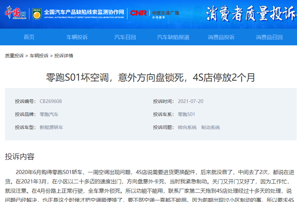Click the vehicle type 新能源轿车

(x=51, y=127)
